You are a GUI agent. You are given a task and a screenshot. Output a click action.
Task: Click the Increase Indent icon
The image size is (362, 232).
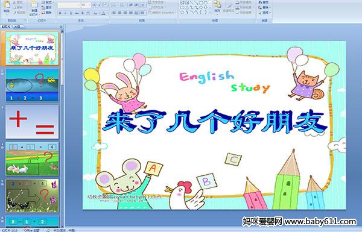(x=136, y=5)
